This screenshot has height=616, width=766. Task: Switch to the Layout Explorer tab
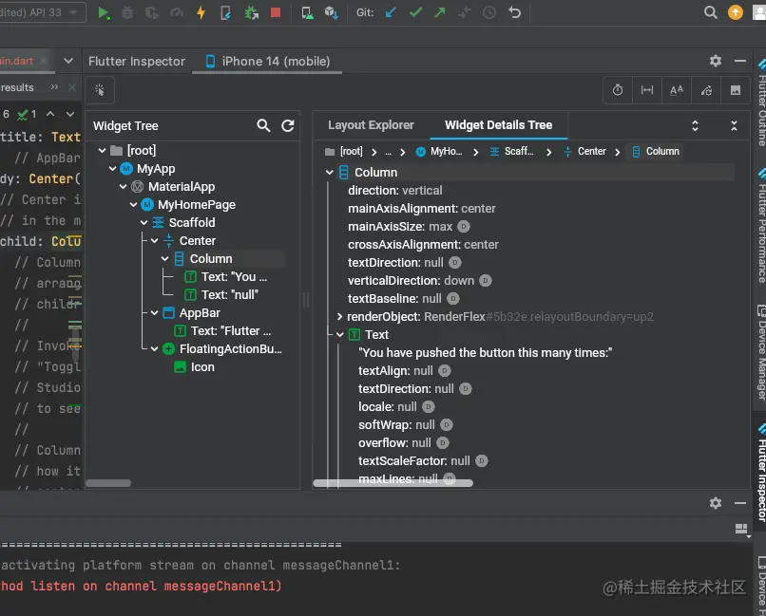point(371,125)
